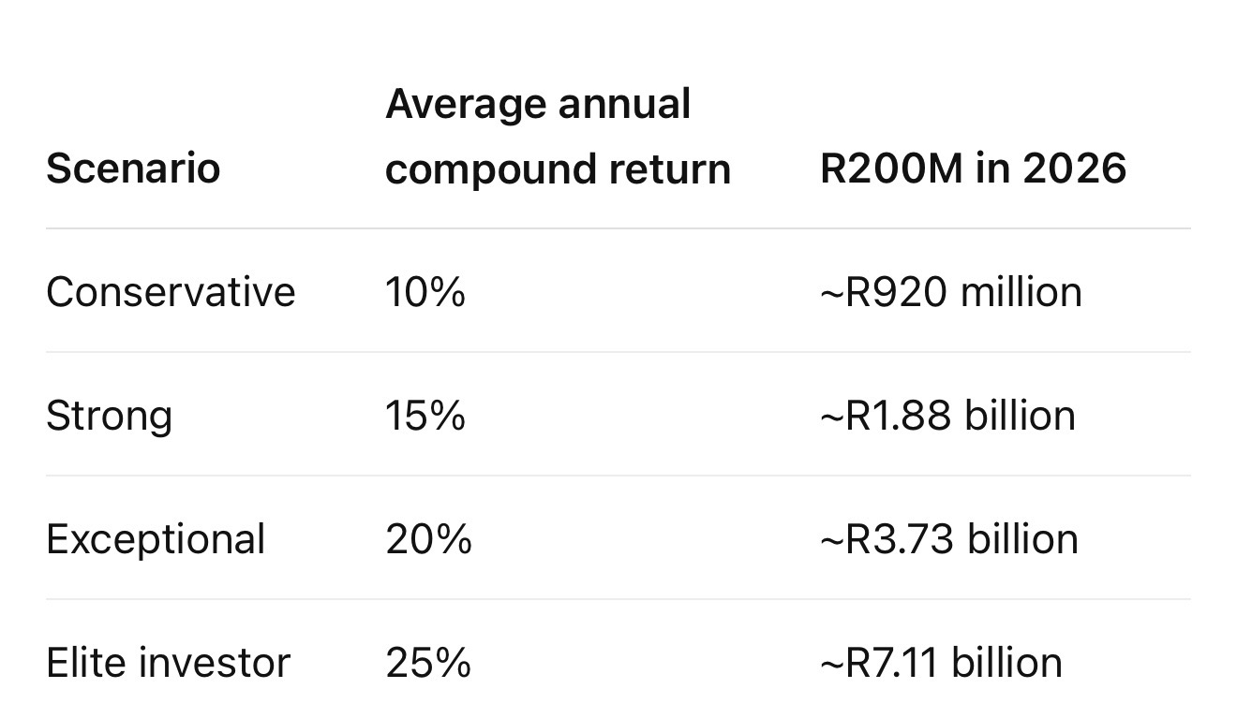
Task: Select the Exceptional scenario cell
Action: 156,540
